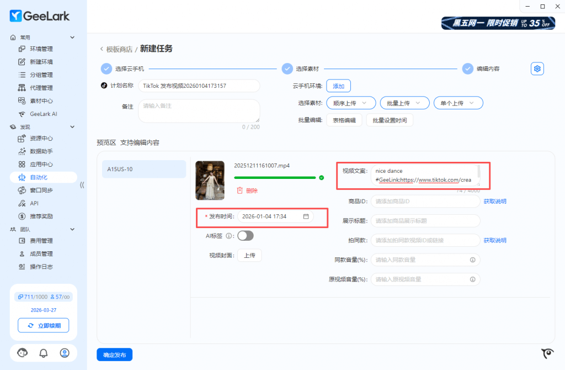The height and width of the screenshot is (370, 565).
Task: Click the 商品ID input field
Action: tap(425, 201)
